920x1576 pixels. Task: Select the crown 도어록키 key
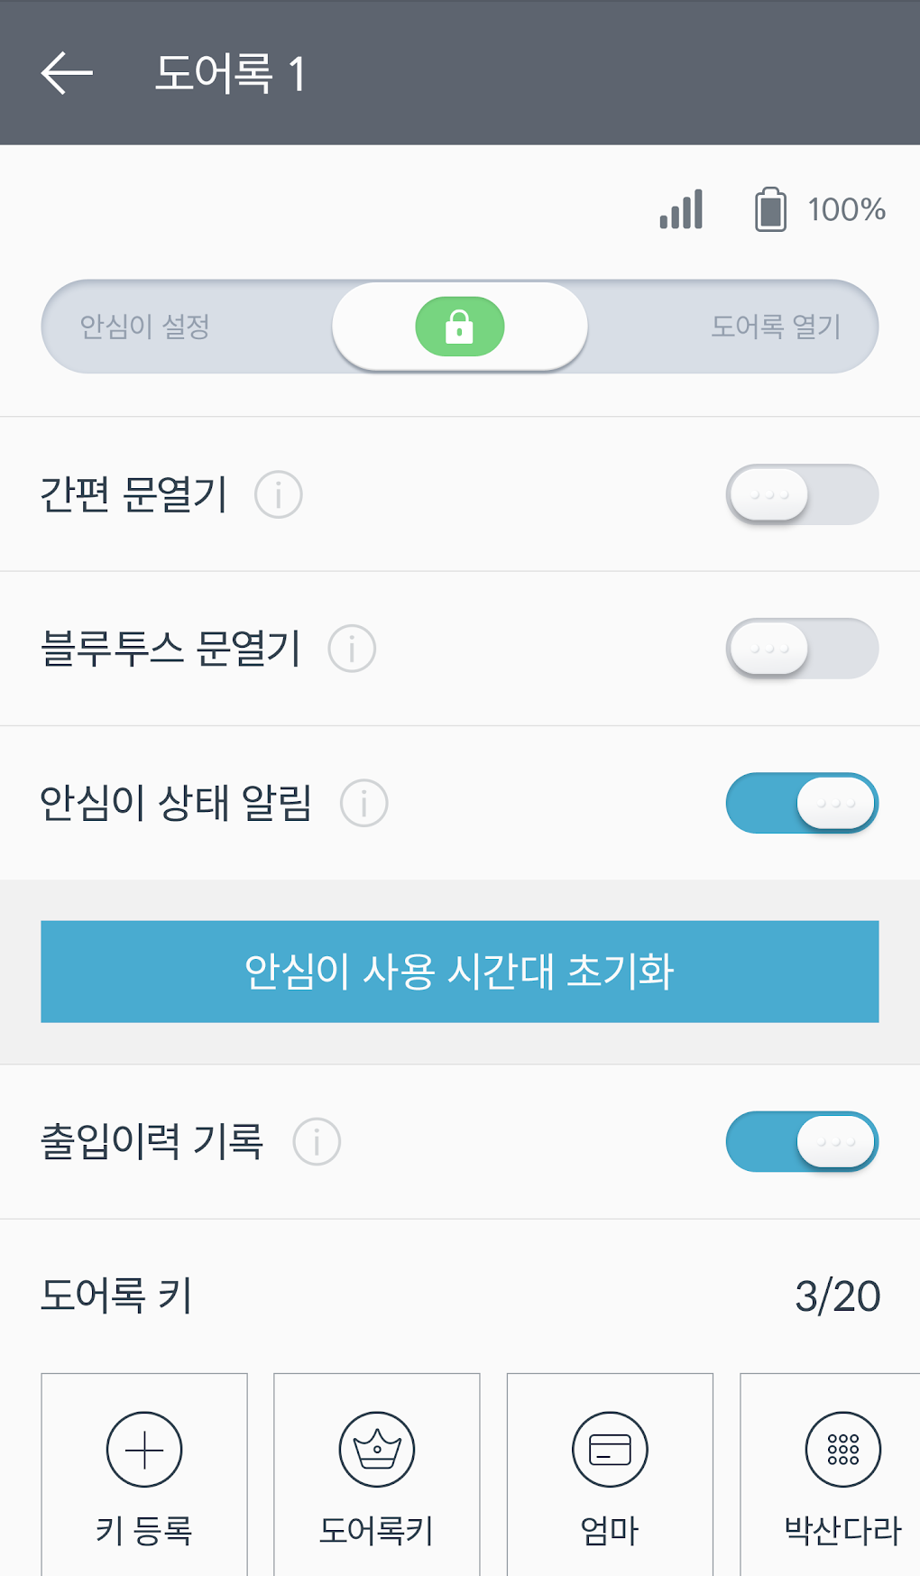coord(377,1450)
